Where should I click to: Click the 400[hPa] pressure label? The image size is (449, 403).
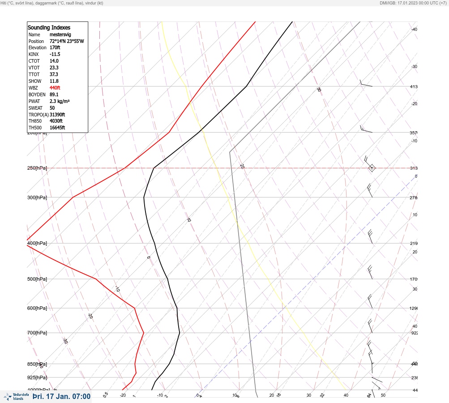point(37,243)
